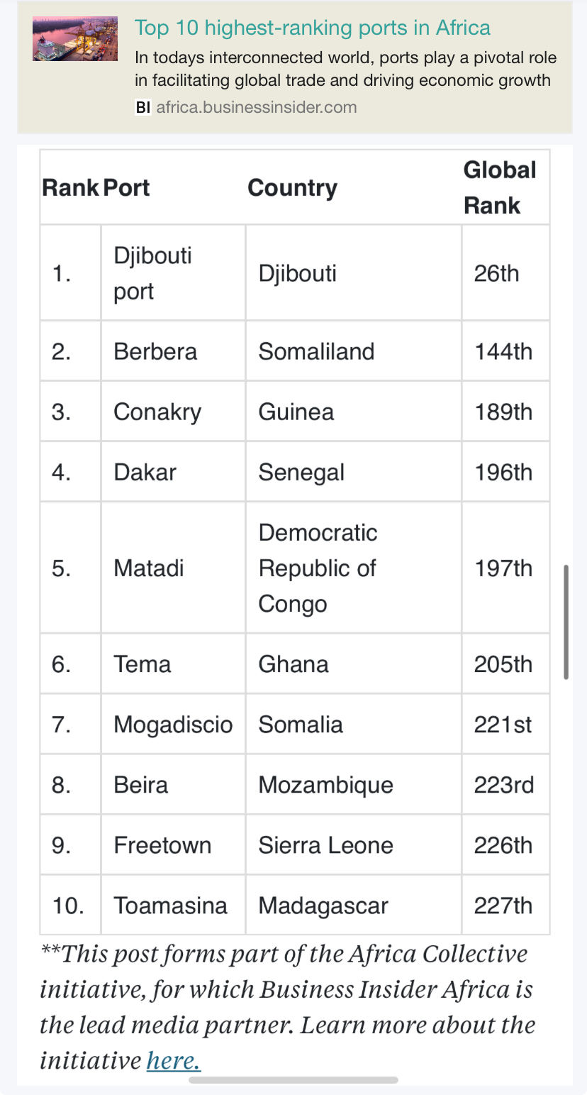Screen dimensions: 587x1095
Task: Click the 'Somaliland' country cell
Action: 354,351
